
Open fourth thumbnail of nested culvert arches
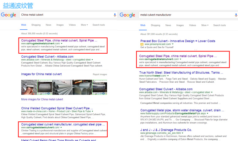(82, 87)
